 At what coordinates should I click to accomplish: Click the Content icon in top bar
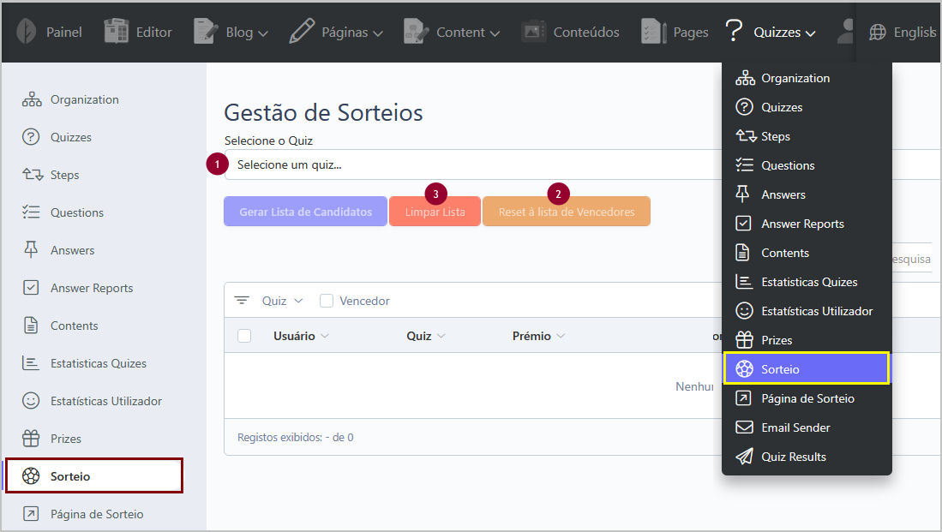click(x=416, y=31)
